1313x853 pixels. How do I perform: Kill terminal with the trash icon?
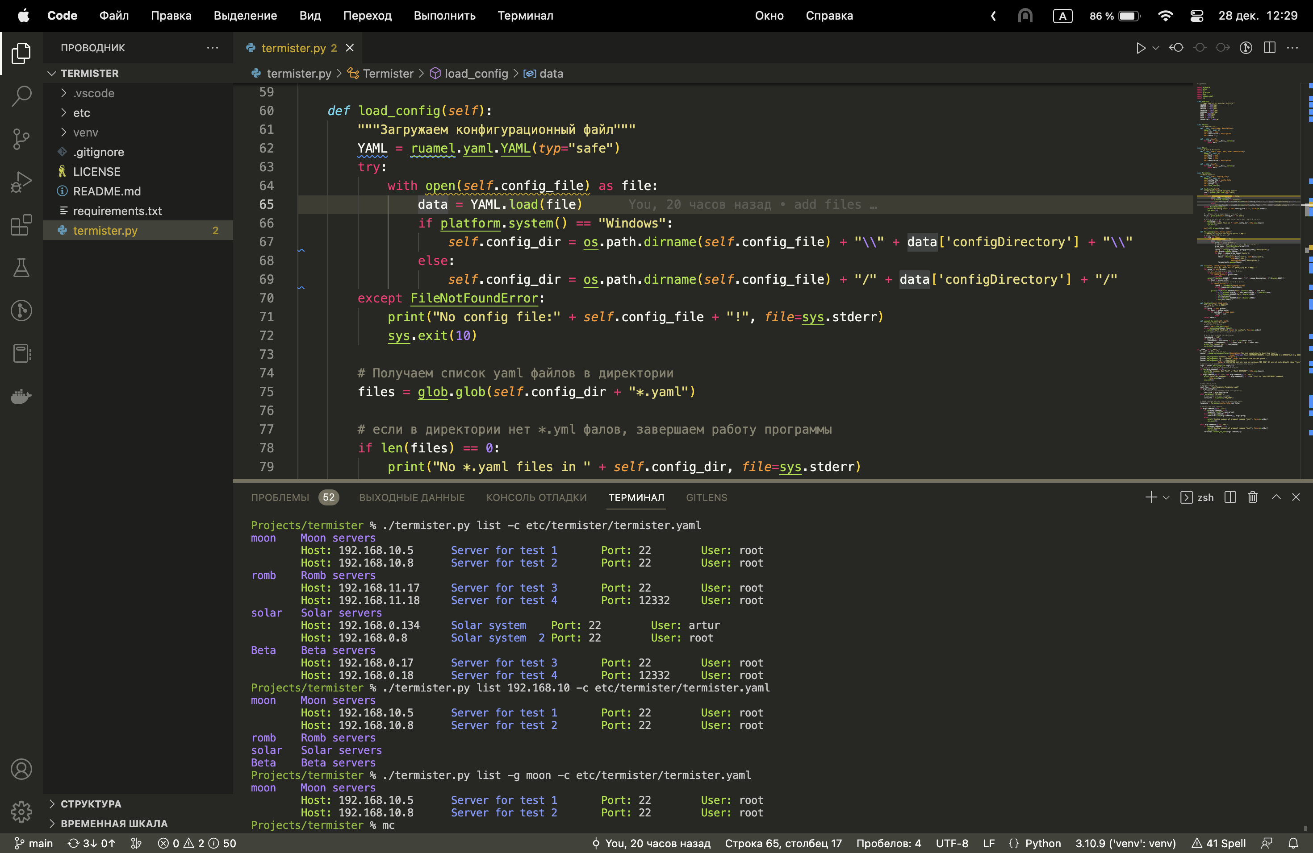(x=1252, y=497)
